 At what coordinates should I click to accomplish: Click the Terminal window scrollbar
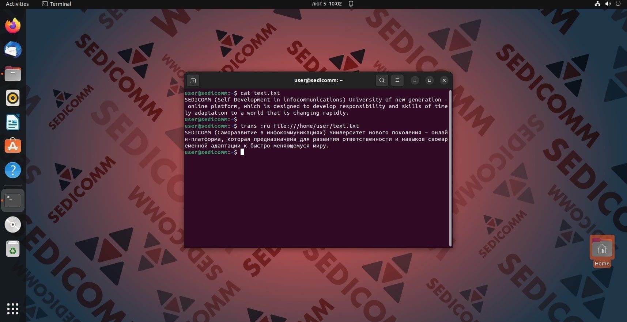(450, 168)
